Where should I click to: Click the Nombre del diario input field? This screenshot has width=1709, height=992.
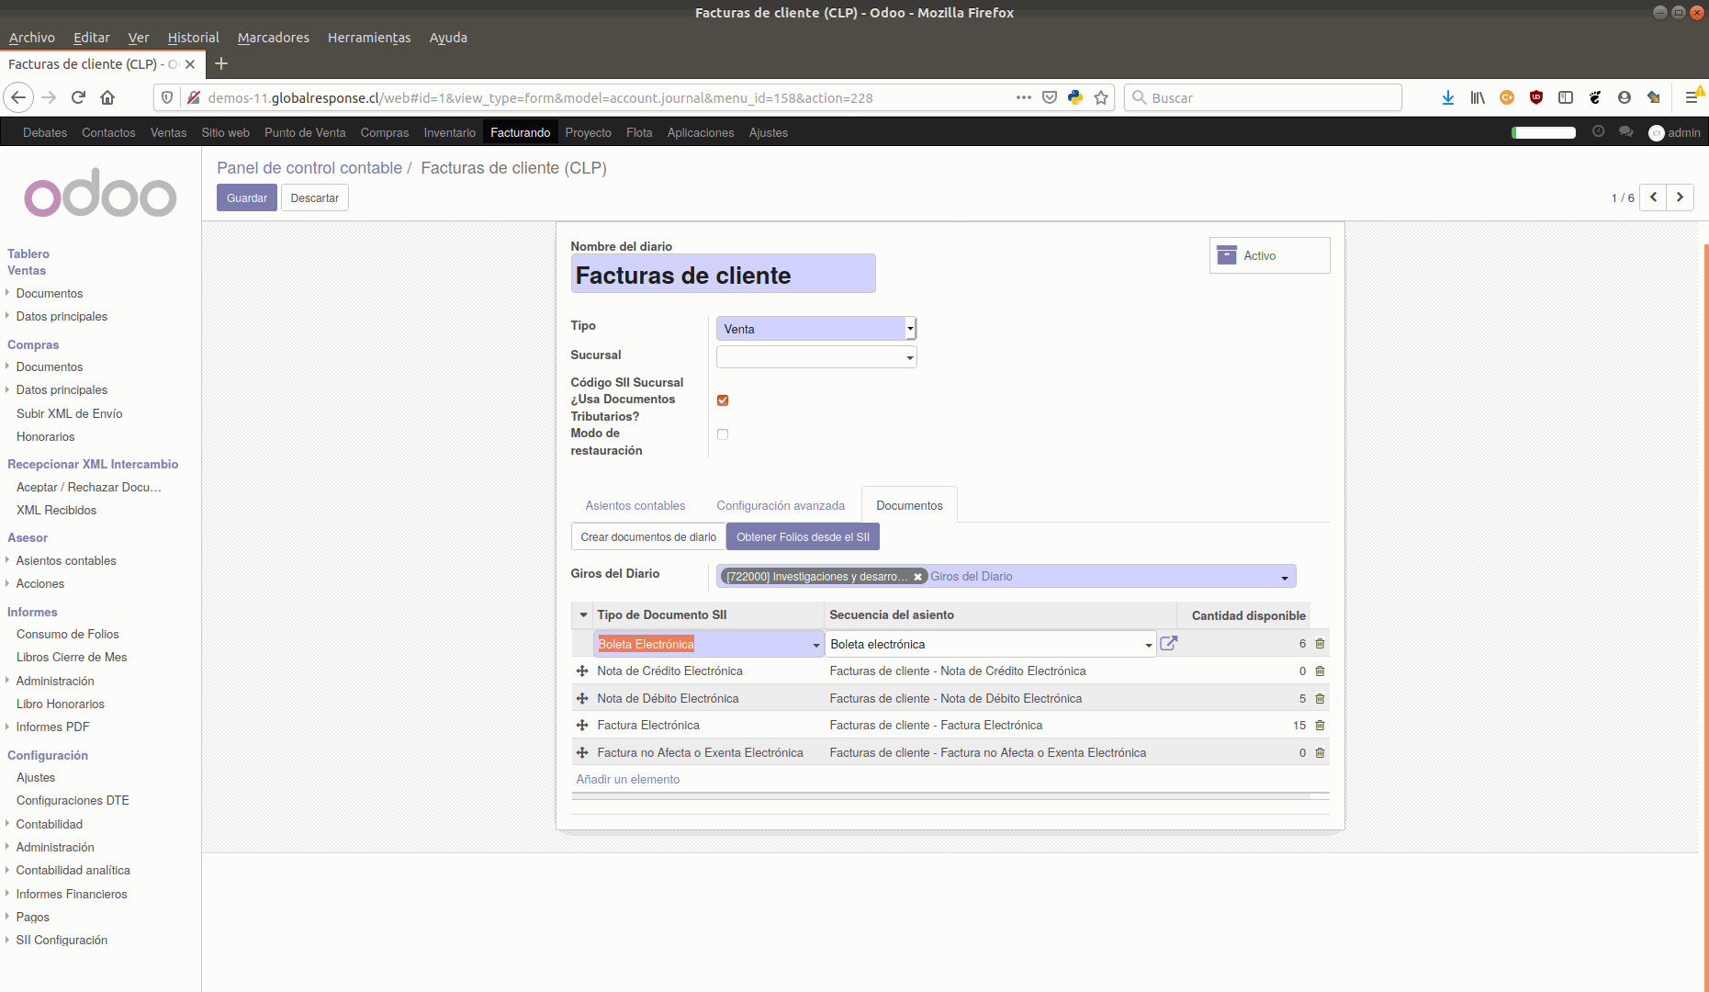(x=723, y=274)
